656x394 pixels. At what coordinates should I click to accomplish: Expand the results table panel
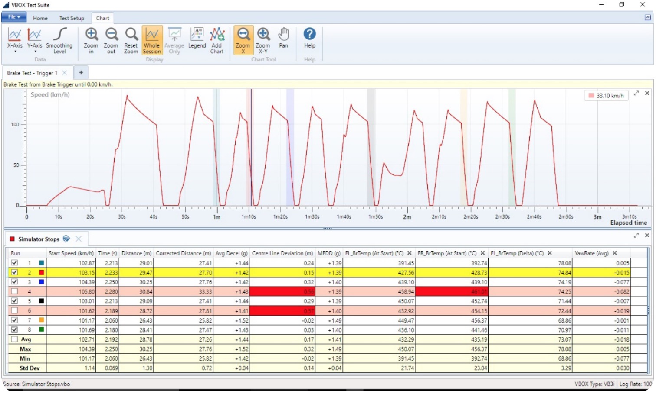(636, 235)
